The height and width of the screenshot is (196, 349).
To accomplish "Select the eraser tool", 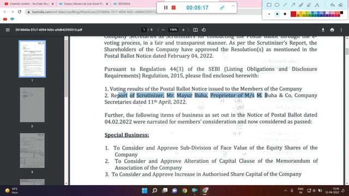I will 340,5.
